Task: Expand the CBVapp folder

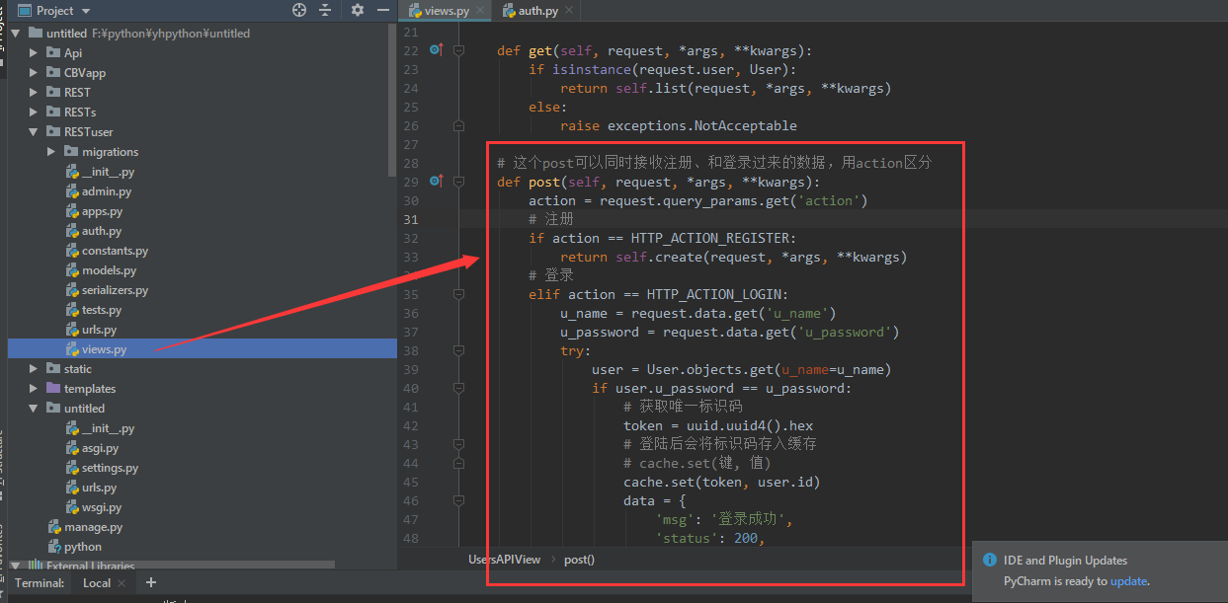Action: click(x=34, y=73)
